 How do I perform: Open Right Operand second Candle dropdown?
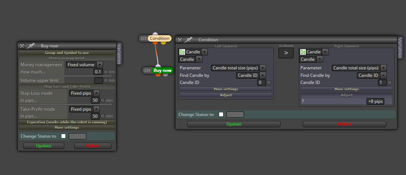[x=311, y=59]
